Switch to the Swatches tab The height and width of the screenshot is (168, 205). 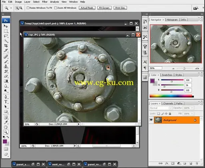[x=167, y=75]
